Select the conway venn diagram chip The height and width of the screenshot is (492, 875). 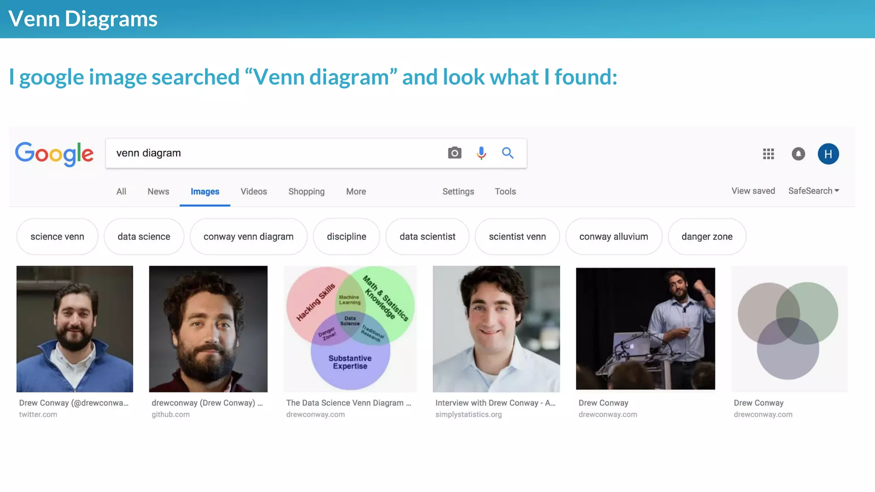(x=249, y=237)
